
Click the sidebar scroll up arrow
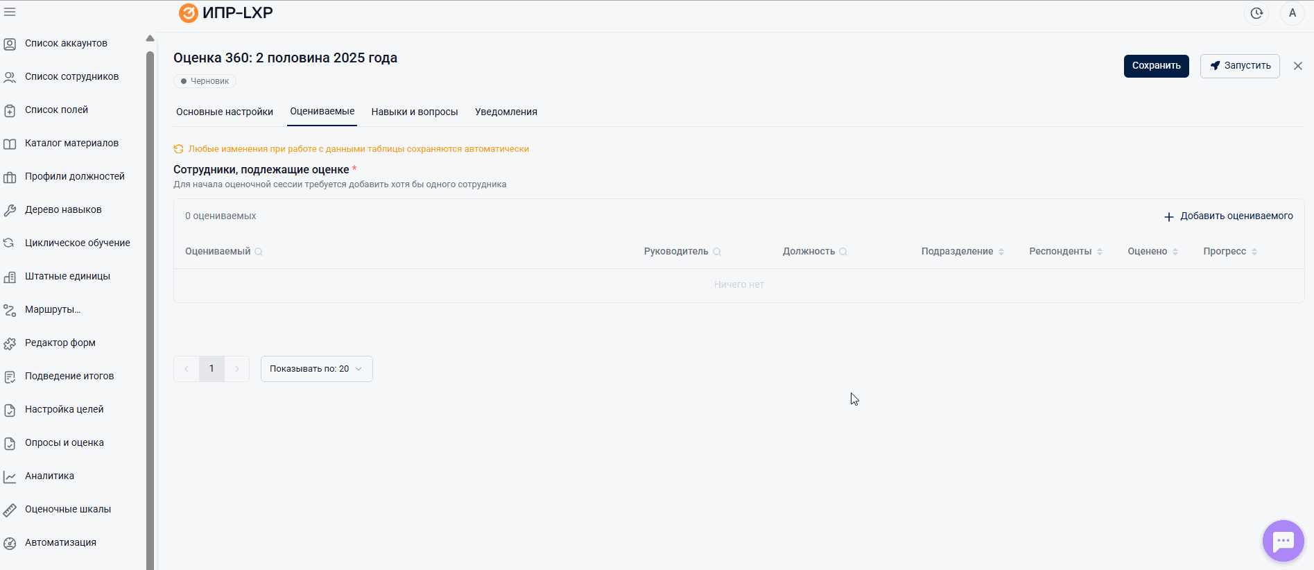tap(150, 39)
